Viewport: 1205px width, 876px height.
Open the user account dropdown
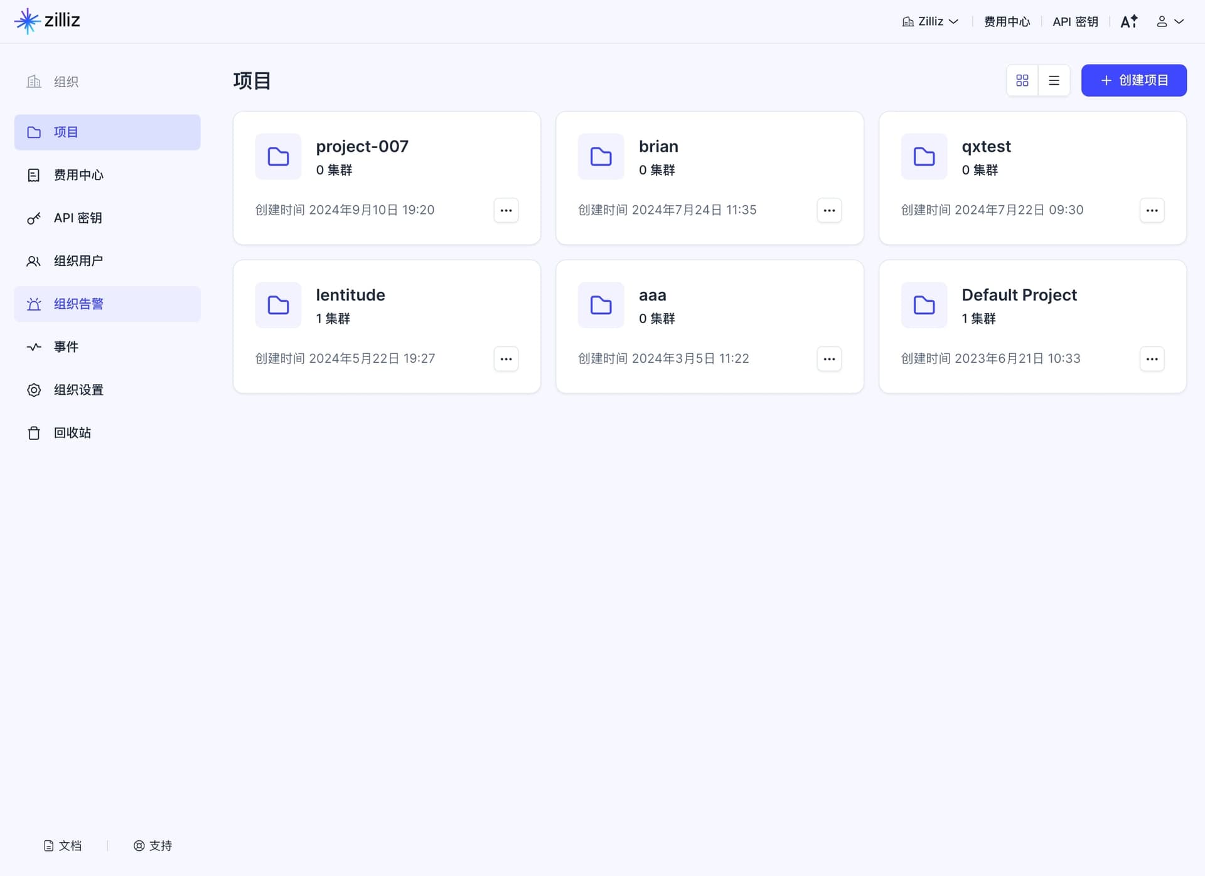pyautogui.click(x=1170, y=21)
